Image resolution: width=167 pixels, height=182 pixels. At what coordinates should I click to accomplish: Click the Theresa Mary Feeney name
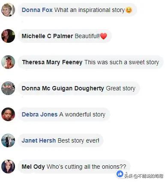(52, 62)
